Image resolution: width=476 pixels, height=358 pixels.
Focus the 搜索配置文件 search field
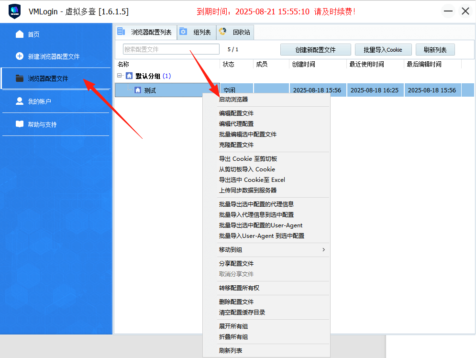click(171, 49)
